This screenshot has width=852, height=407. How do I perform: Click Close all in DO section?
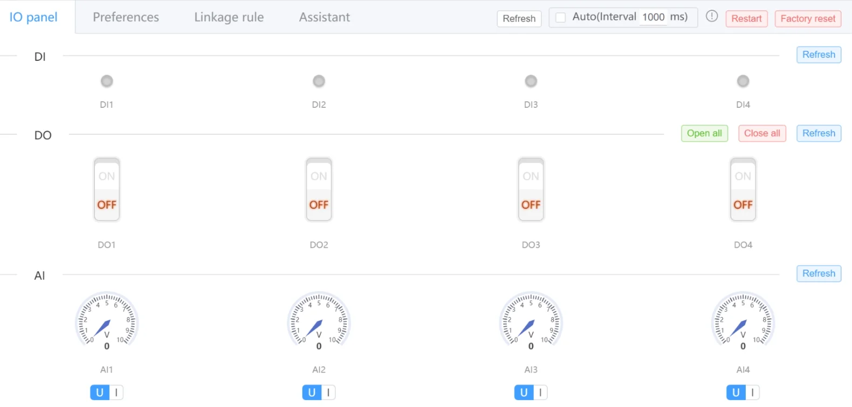click(x=762, y=133)
